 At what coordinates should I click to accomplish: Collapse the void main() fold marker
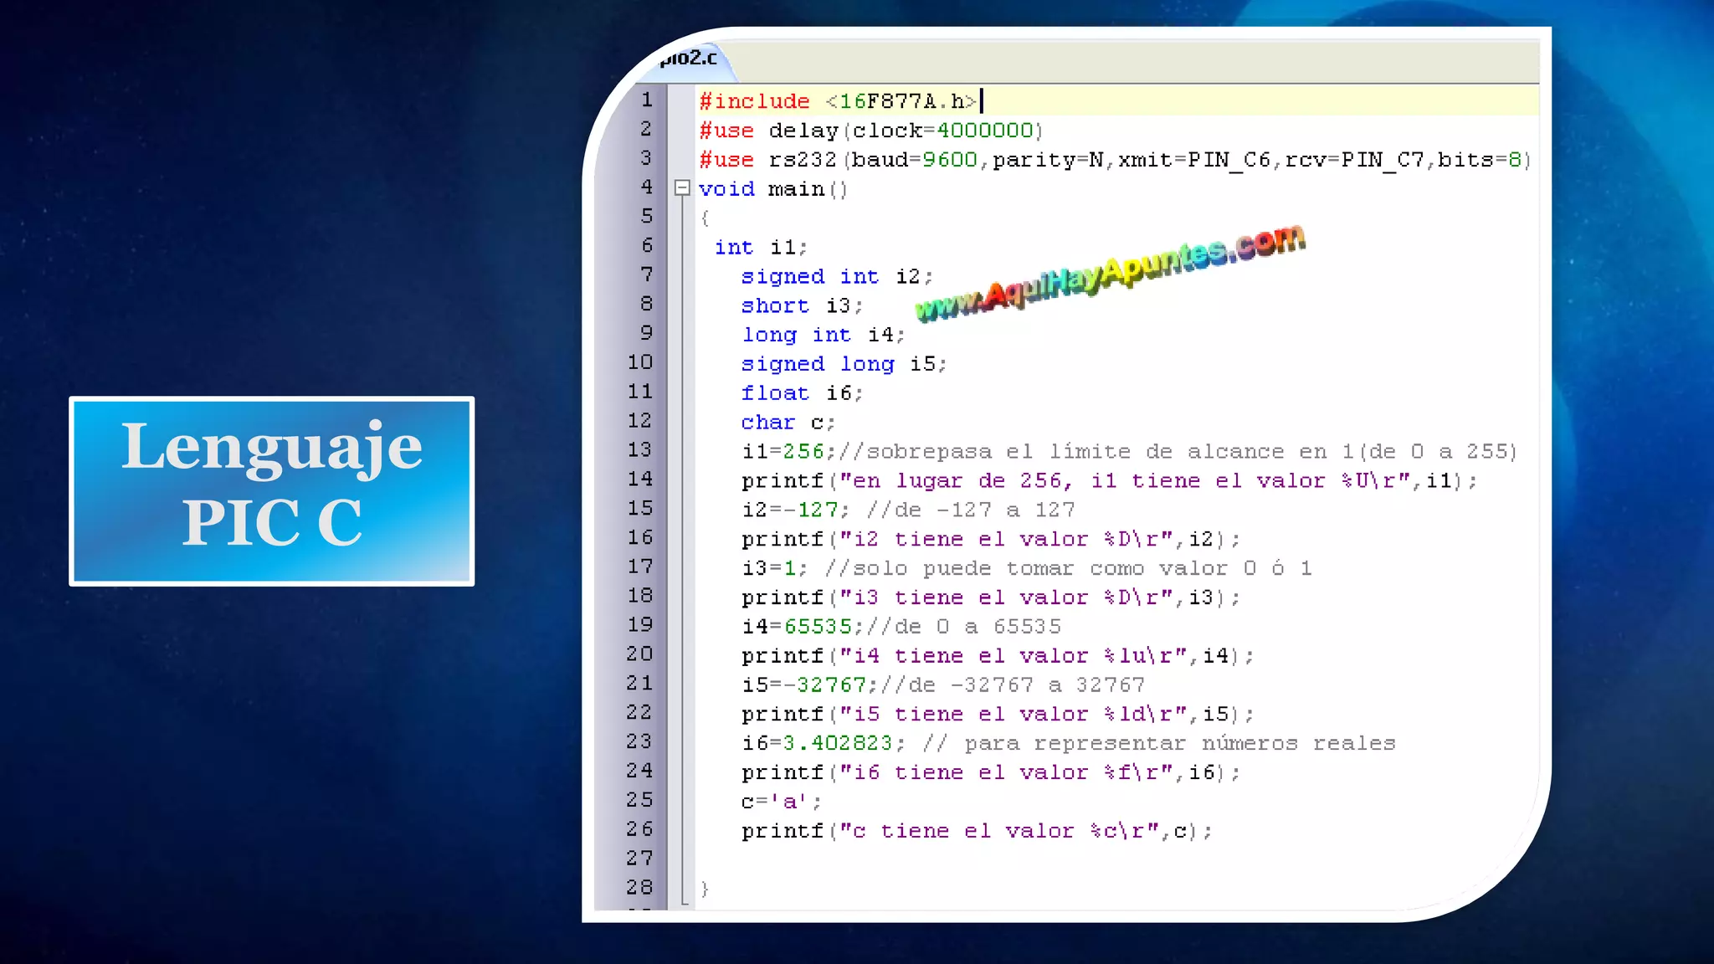pyautogui.click(x=682, y=188)
